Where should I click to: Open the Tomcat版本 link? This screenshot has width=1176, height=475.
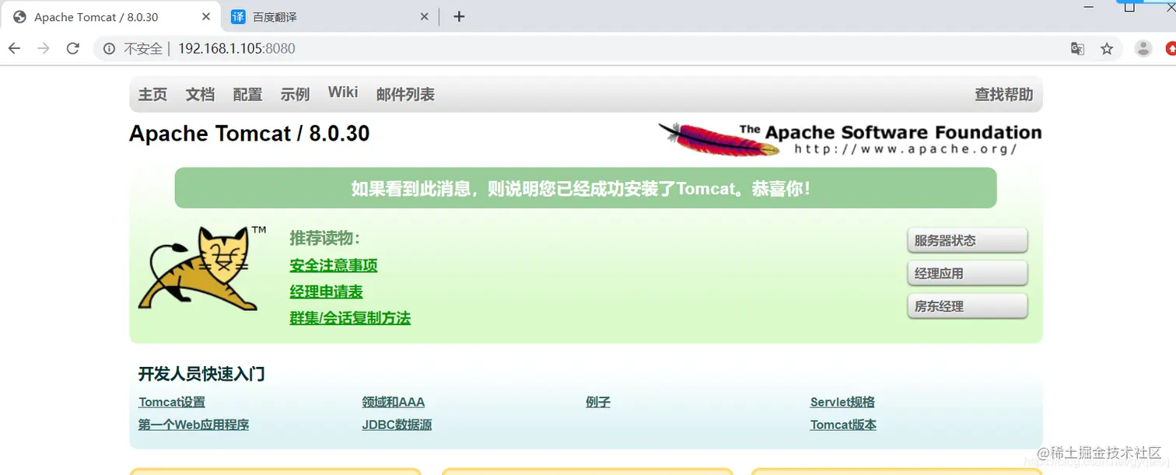[x=843, y=424]
